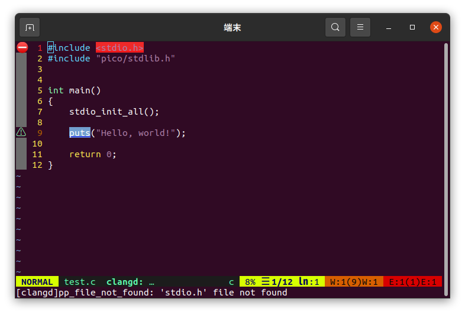
Task: Click the 8% position indicator
Action: pyautogui.click(x=250, y=282)
